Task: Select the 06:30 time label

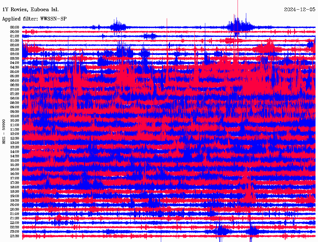Action: [15, 85]
